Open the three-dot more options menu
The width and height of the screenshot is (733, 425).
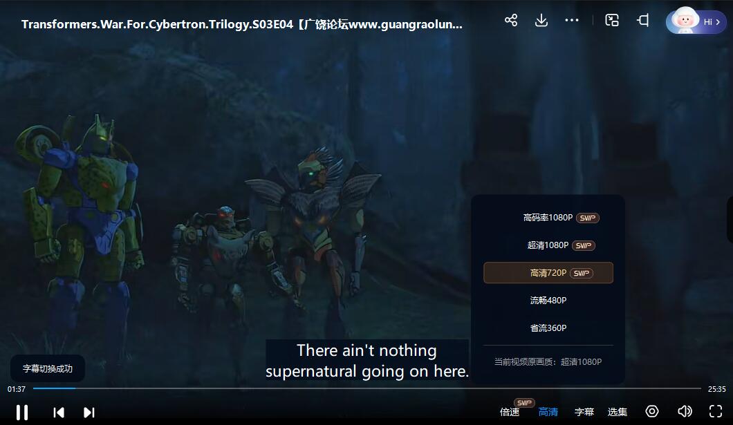[x=572, y=20]
